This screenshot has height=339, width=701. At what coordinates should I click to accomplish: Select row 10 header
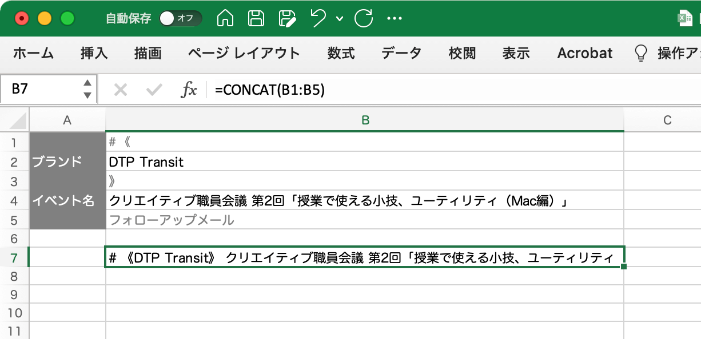pos(14,313)
